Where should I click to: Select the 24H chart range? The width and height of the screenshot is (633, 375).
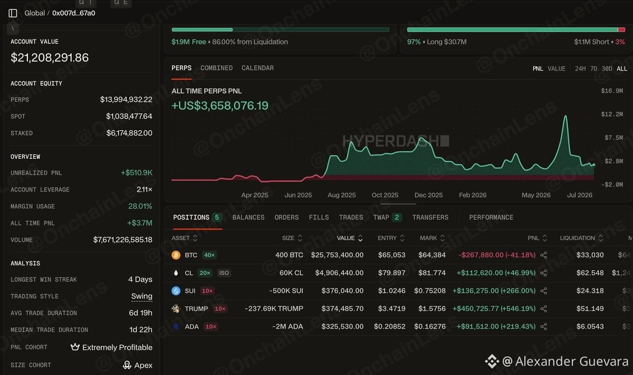(x=580, y=69)
